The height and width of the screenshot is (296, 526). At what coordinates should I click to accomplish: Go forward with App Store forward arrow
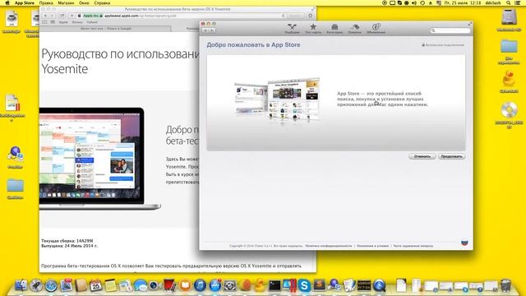[212, 30]
